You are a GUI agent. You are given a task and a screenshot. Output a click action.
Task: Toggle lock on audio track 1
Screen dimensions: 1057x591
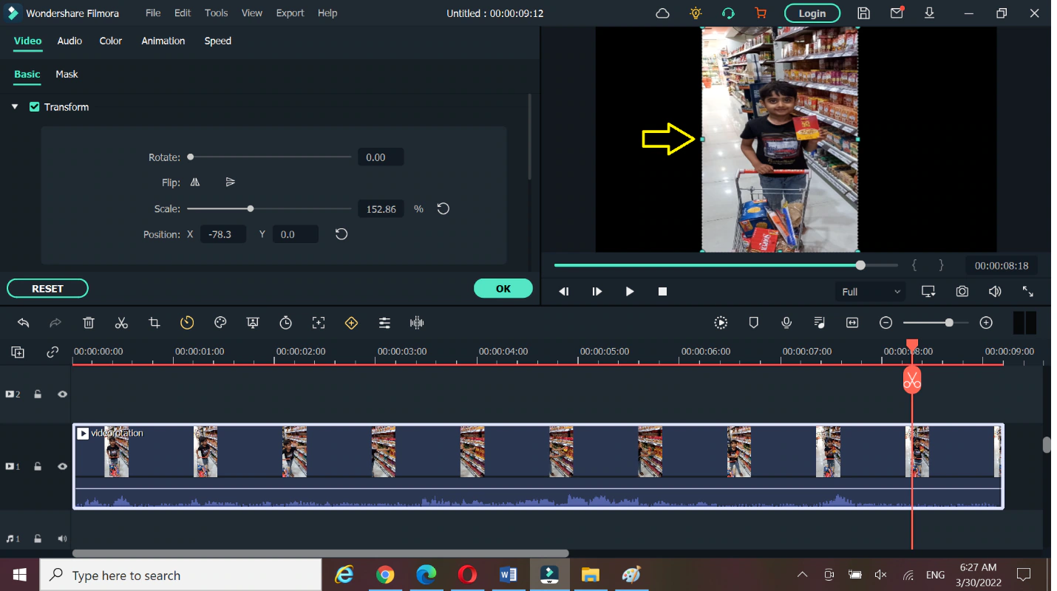click(x=38, y=539)
